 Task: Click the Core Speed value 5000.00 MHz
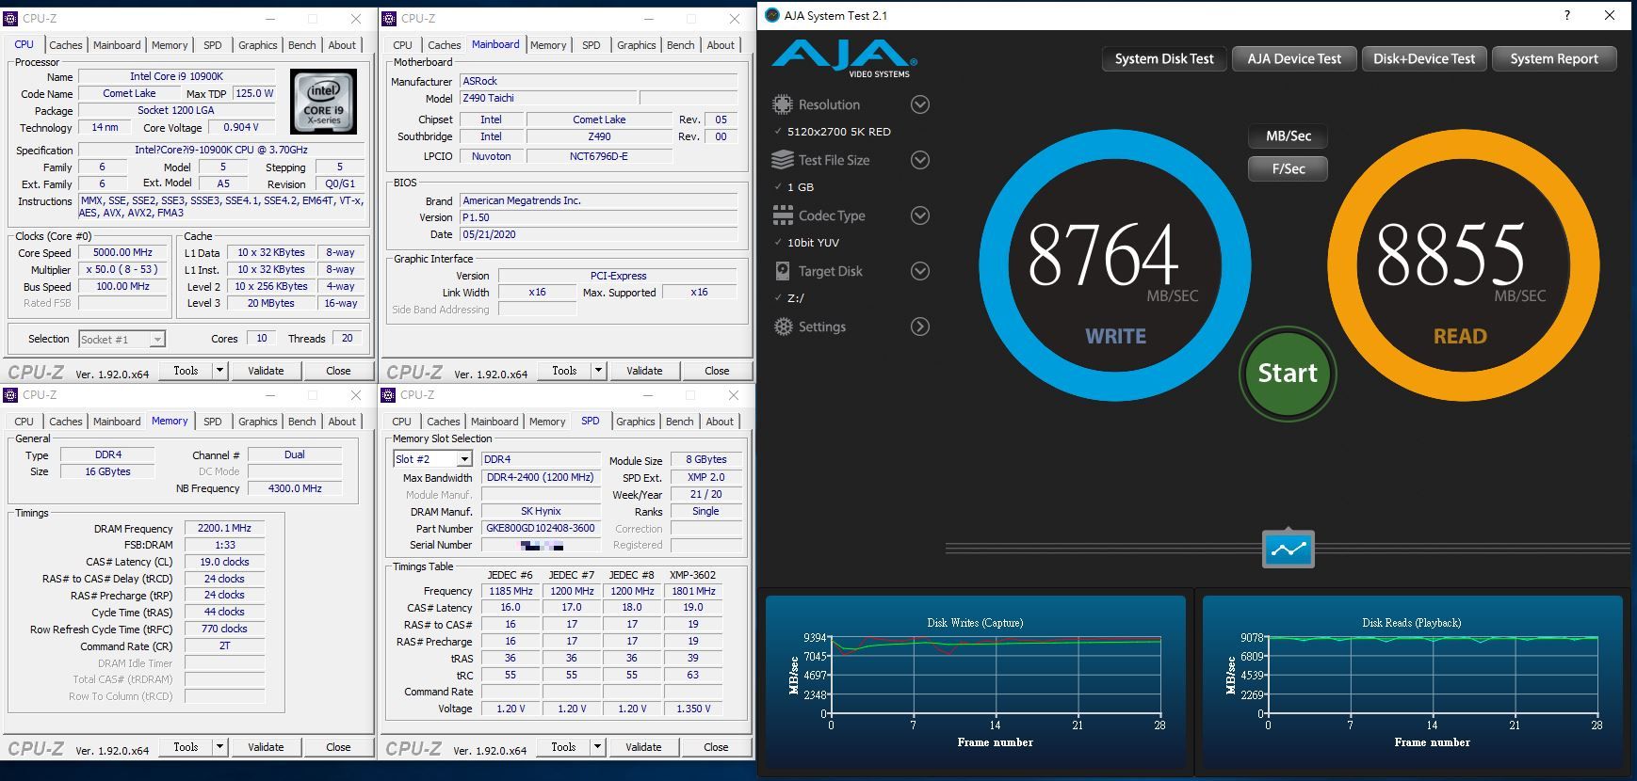click(122, 252)
